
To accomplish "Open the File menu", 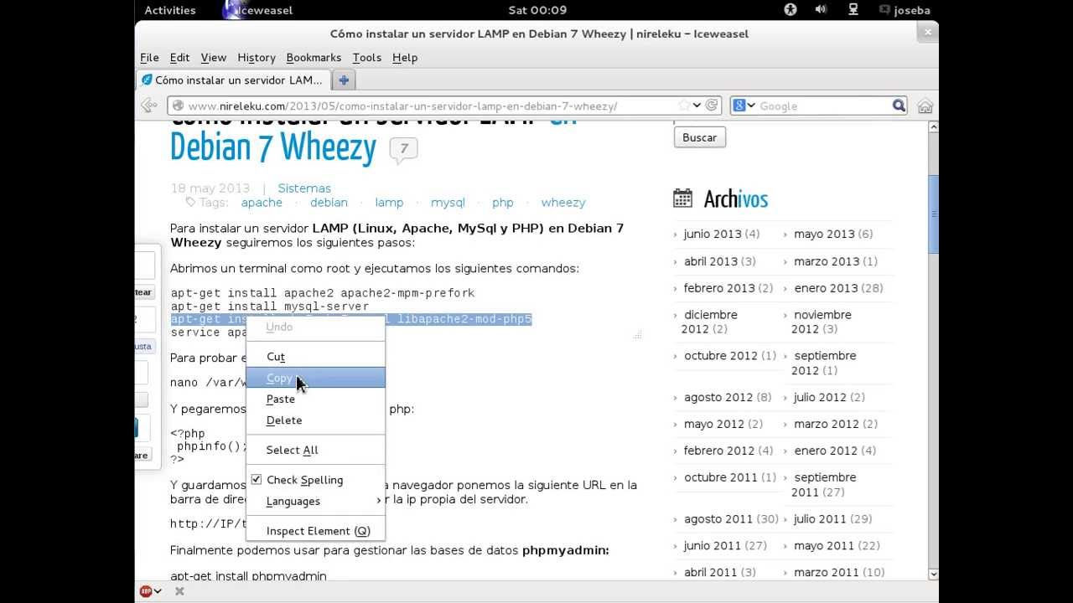I will 149,57.
